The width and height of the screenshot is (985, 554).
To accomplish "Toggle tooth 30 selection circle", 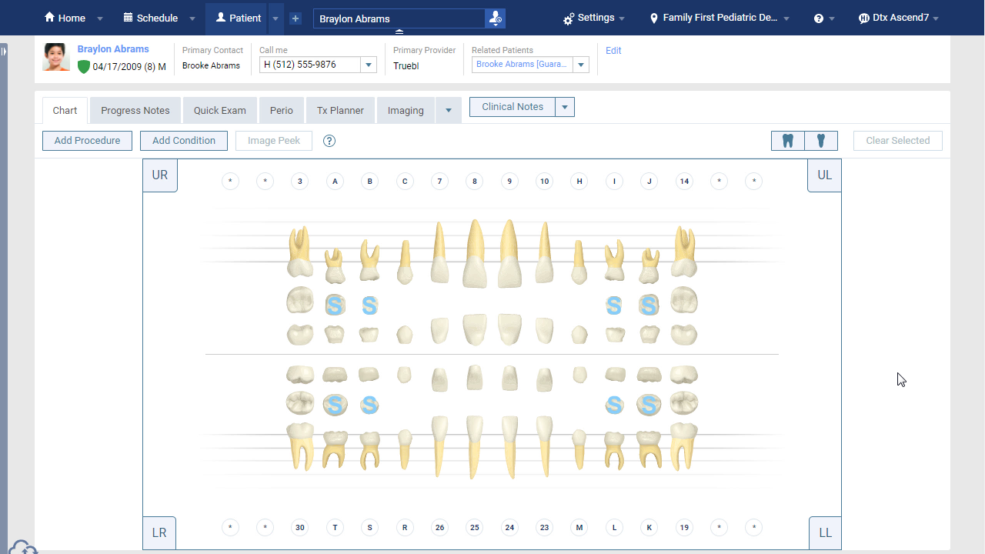I will pos(300,528).
